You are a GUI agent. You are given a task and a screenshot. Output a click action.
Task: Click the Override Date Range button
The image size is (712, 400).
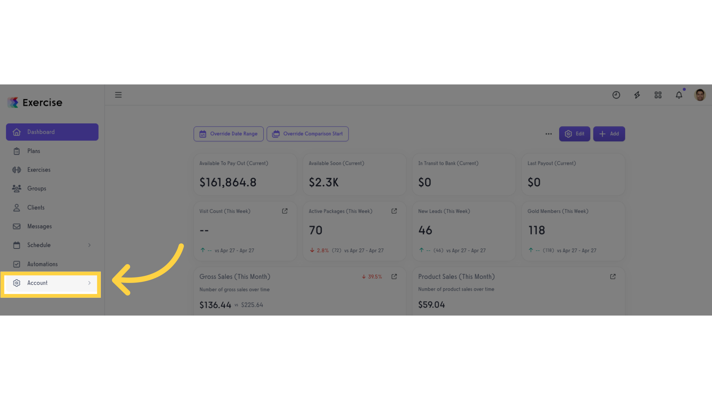coord(228,134)
